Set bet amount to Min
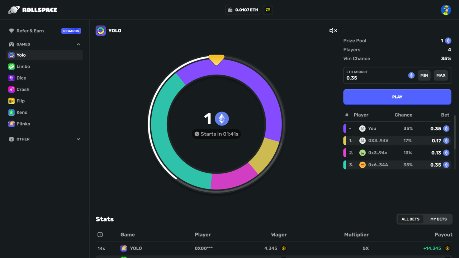Viewport: 459px width, 258px height. click(x=424, y=75)
